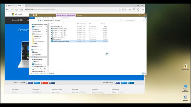Add the page to Edge favorites (star)
Screen dimensions: 191x107
(123, 10)
